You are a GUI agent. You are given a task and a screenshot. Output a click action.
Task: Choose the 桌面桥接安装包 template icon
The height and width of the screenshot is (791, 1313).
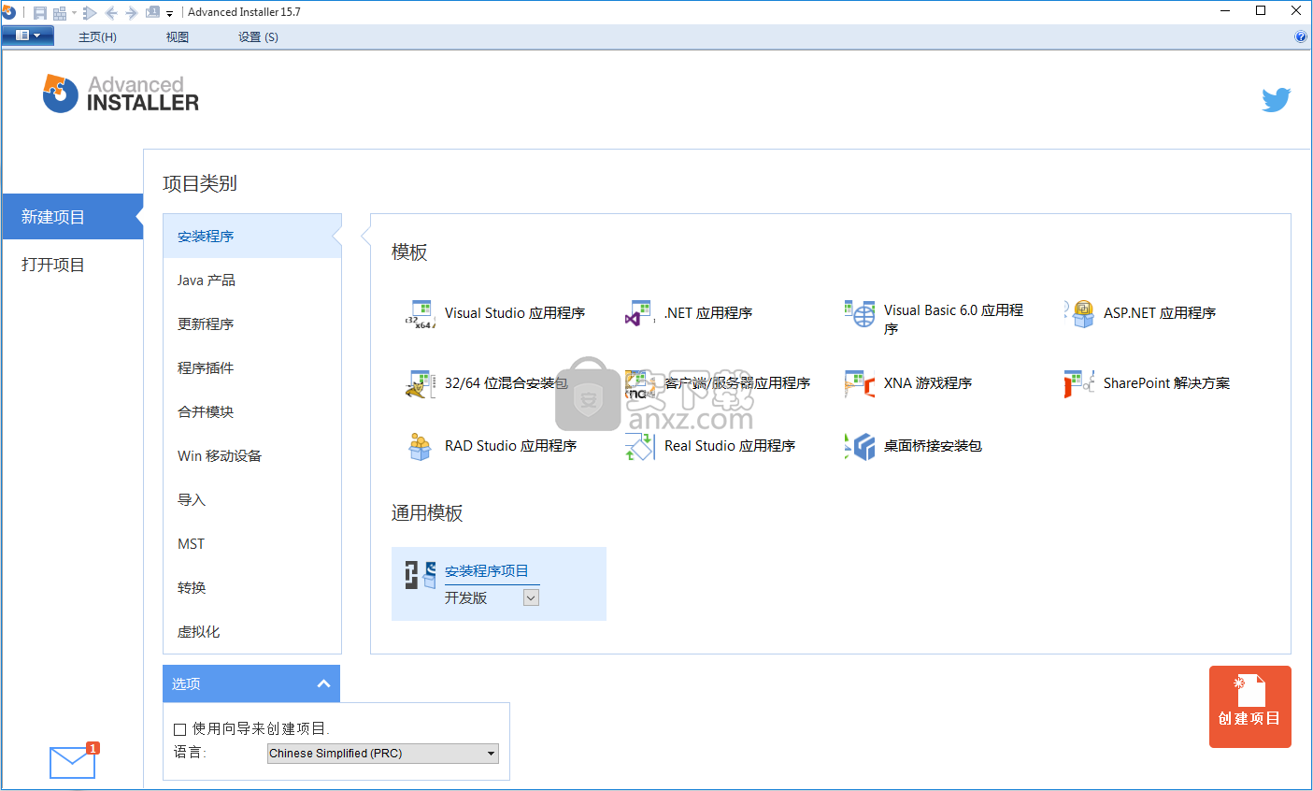(859, 446)
